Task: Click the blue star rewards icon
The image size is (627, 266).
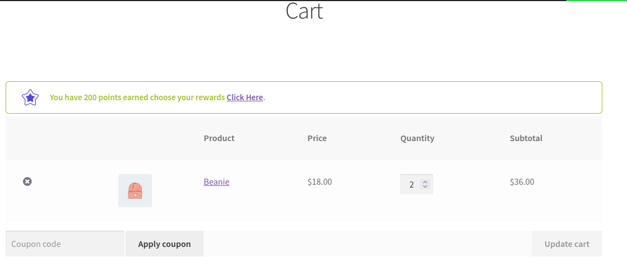Action: pos(30,97)
